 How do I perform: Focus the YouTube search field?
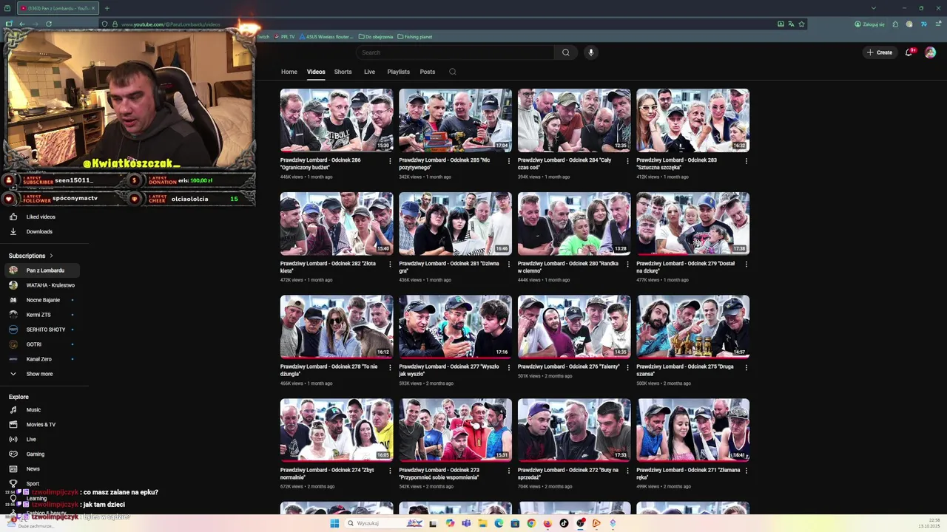(455, 52)
